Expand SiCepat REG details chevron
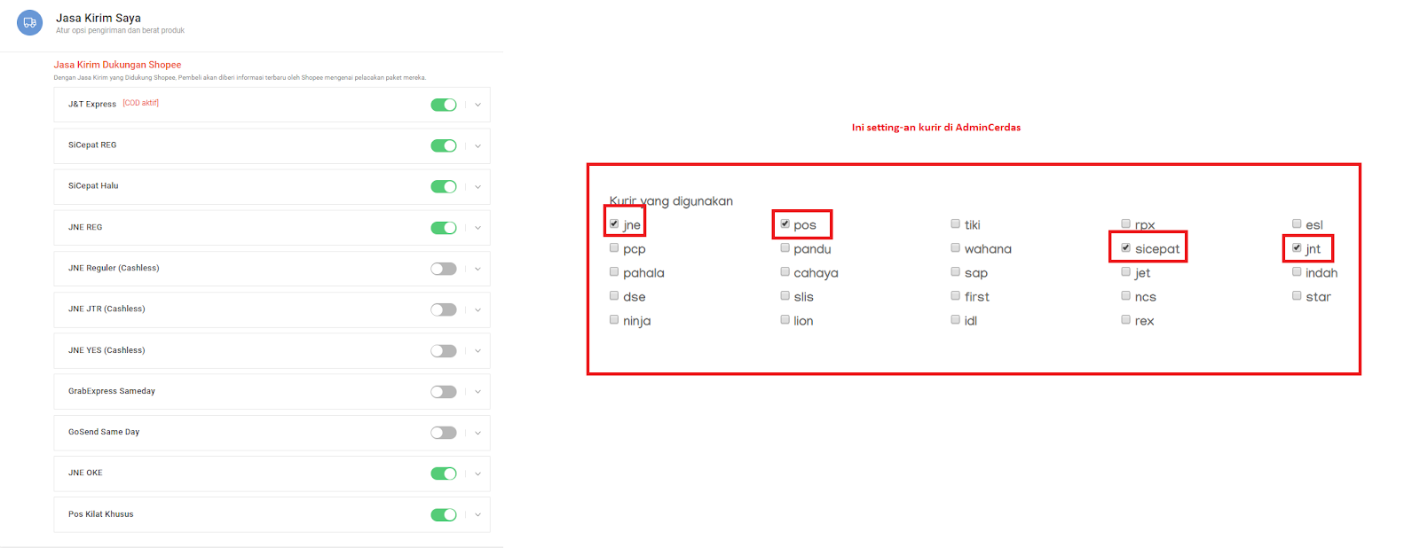 coord(477,145)
